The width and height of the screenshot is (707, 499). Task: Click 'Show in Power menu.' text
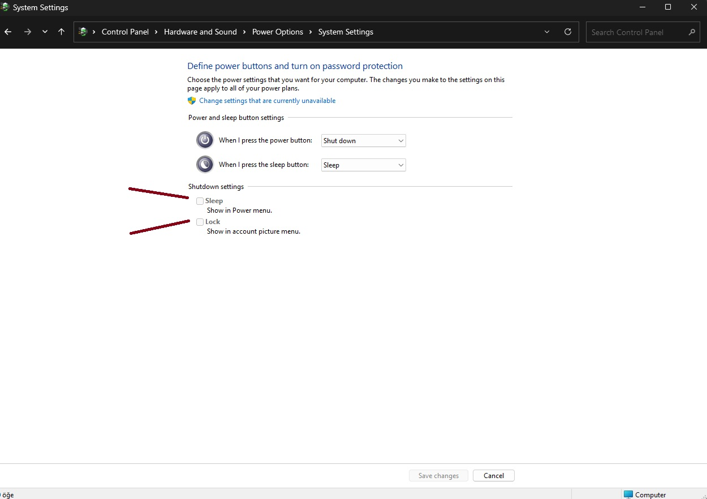click(x=239, y=210)
